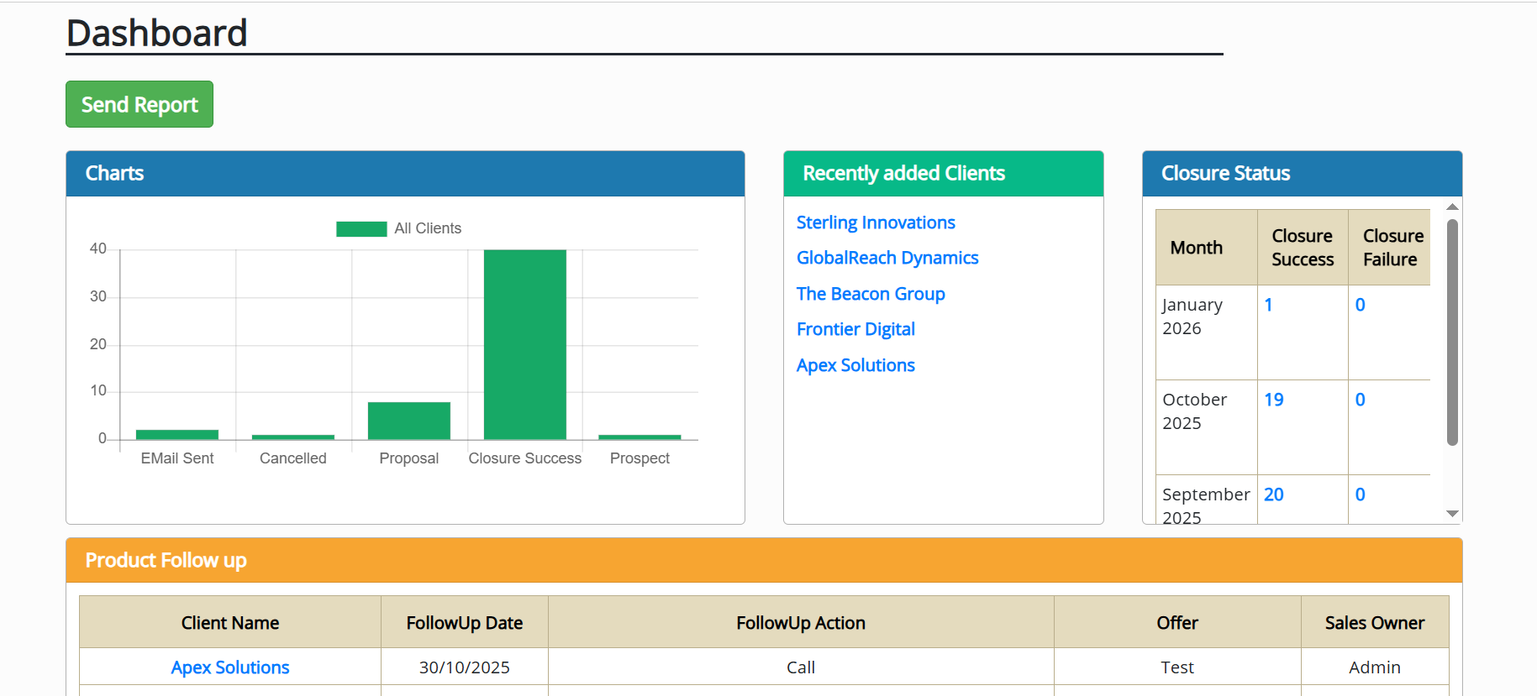Open October 2025 closure success count 19
The height and width of the screenshot is (696, 1537).
pos(1273,400)
